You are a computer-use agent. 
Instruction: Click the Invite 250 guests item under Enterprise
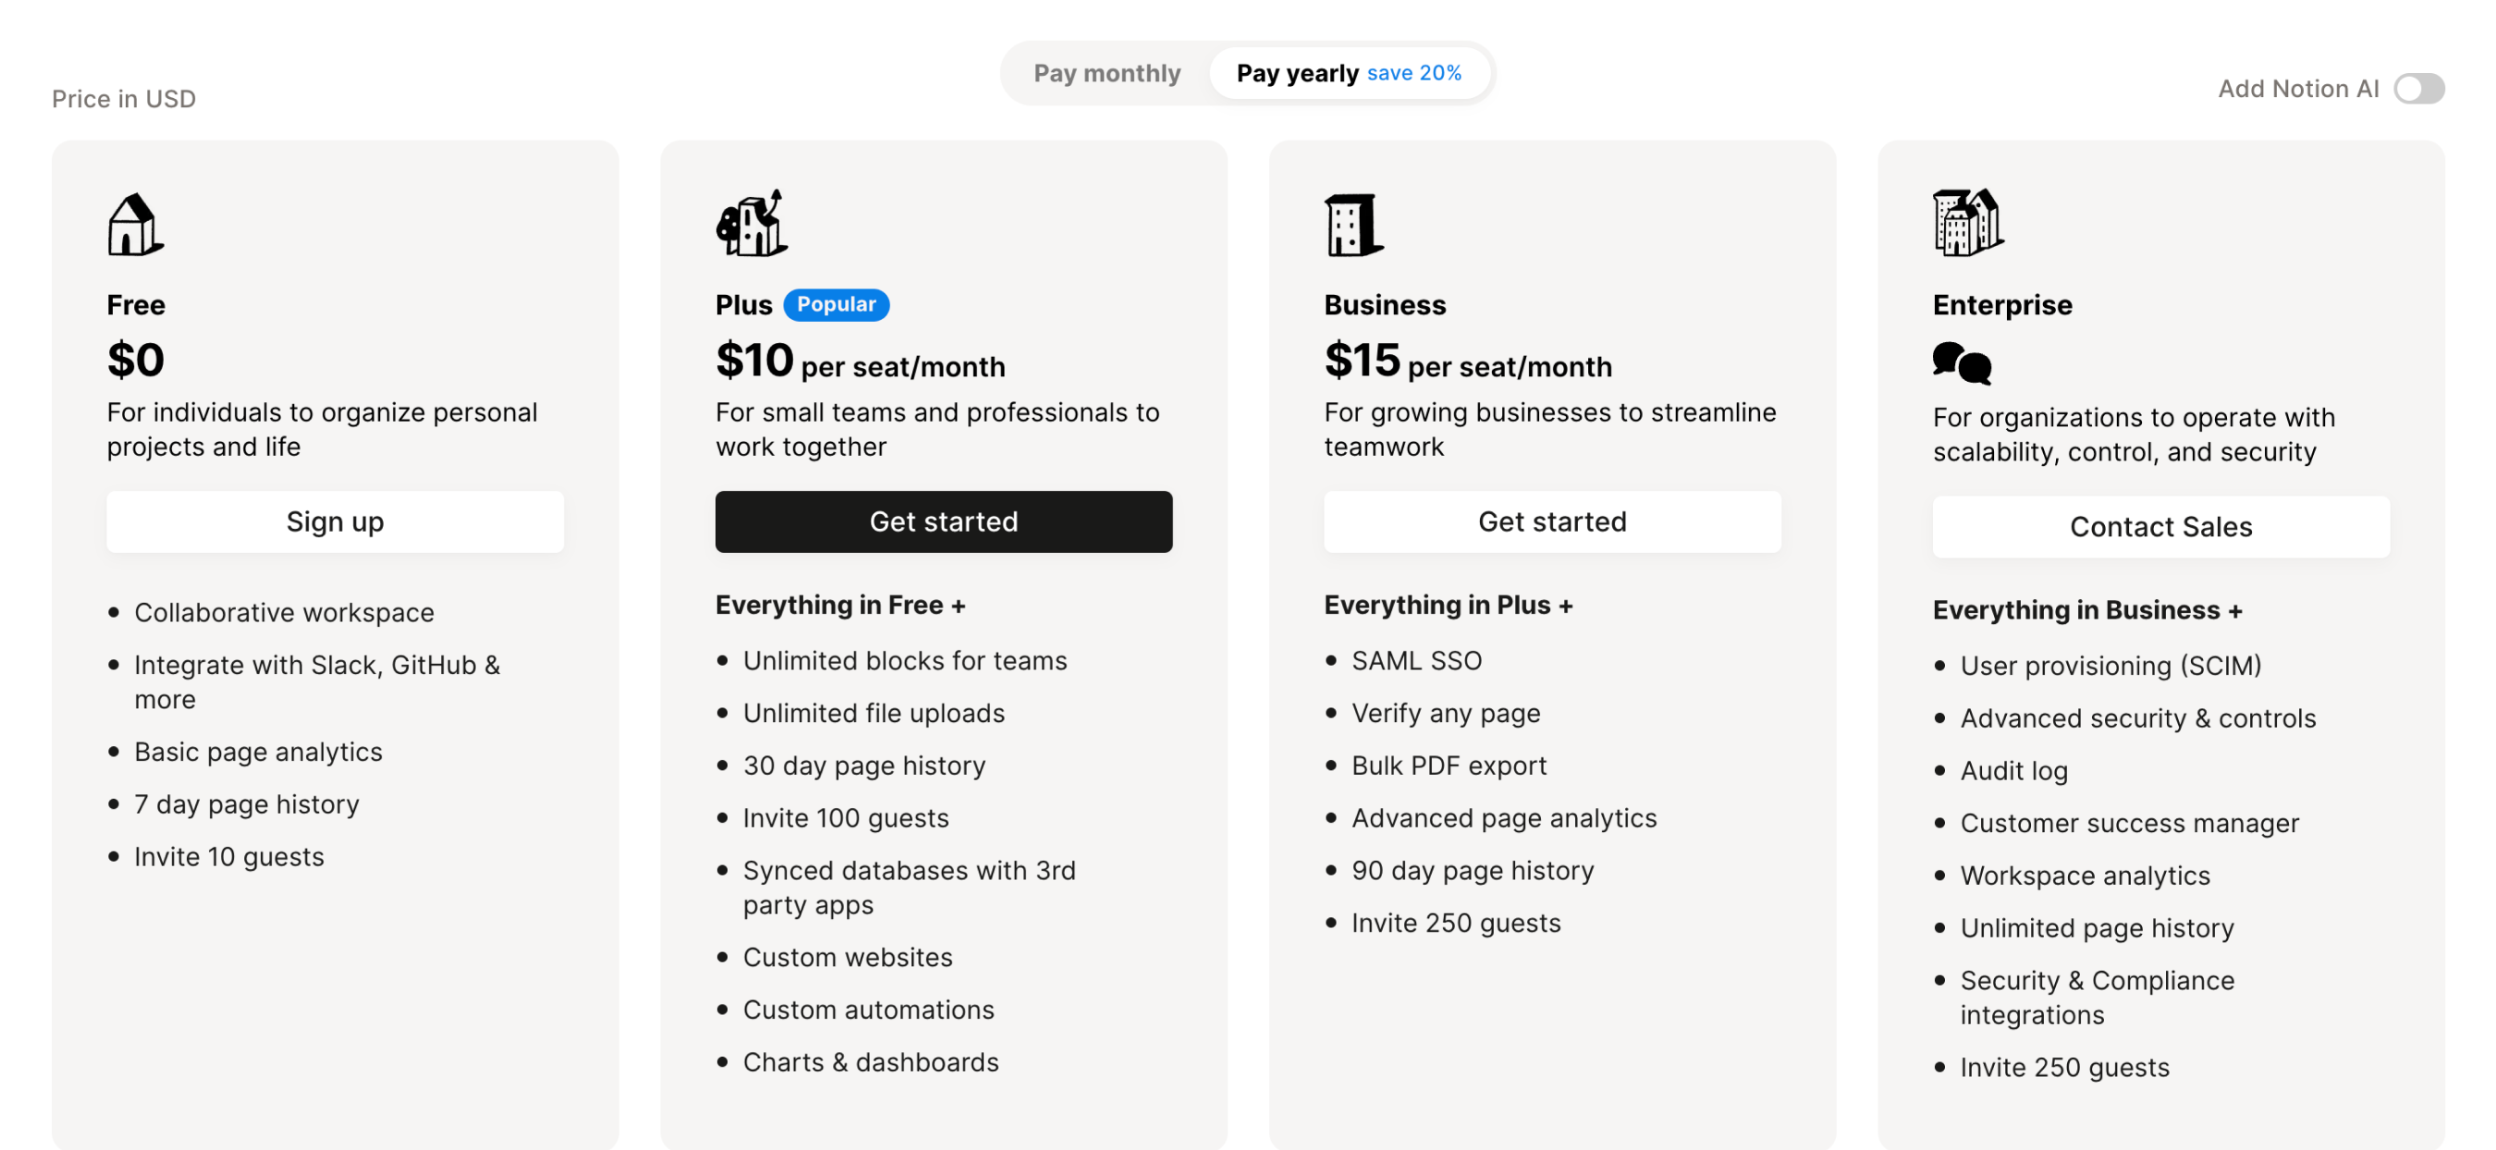click(2065, 1067)
